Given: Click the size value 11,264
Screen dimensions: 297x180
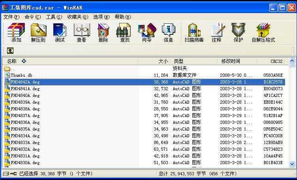Looking at the screenshot, I should coord(161,75).
